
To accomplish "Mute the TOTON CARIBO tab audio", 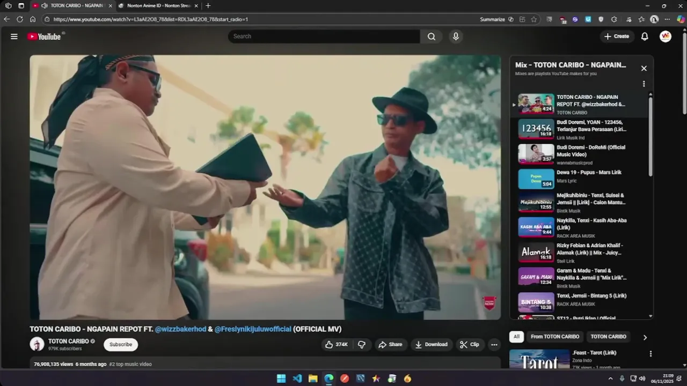I will pos(44,6).
